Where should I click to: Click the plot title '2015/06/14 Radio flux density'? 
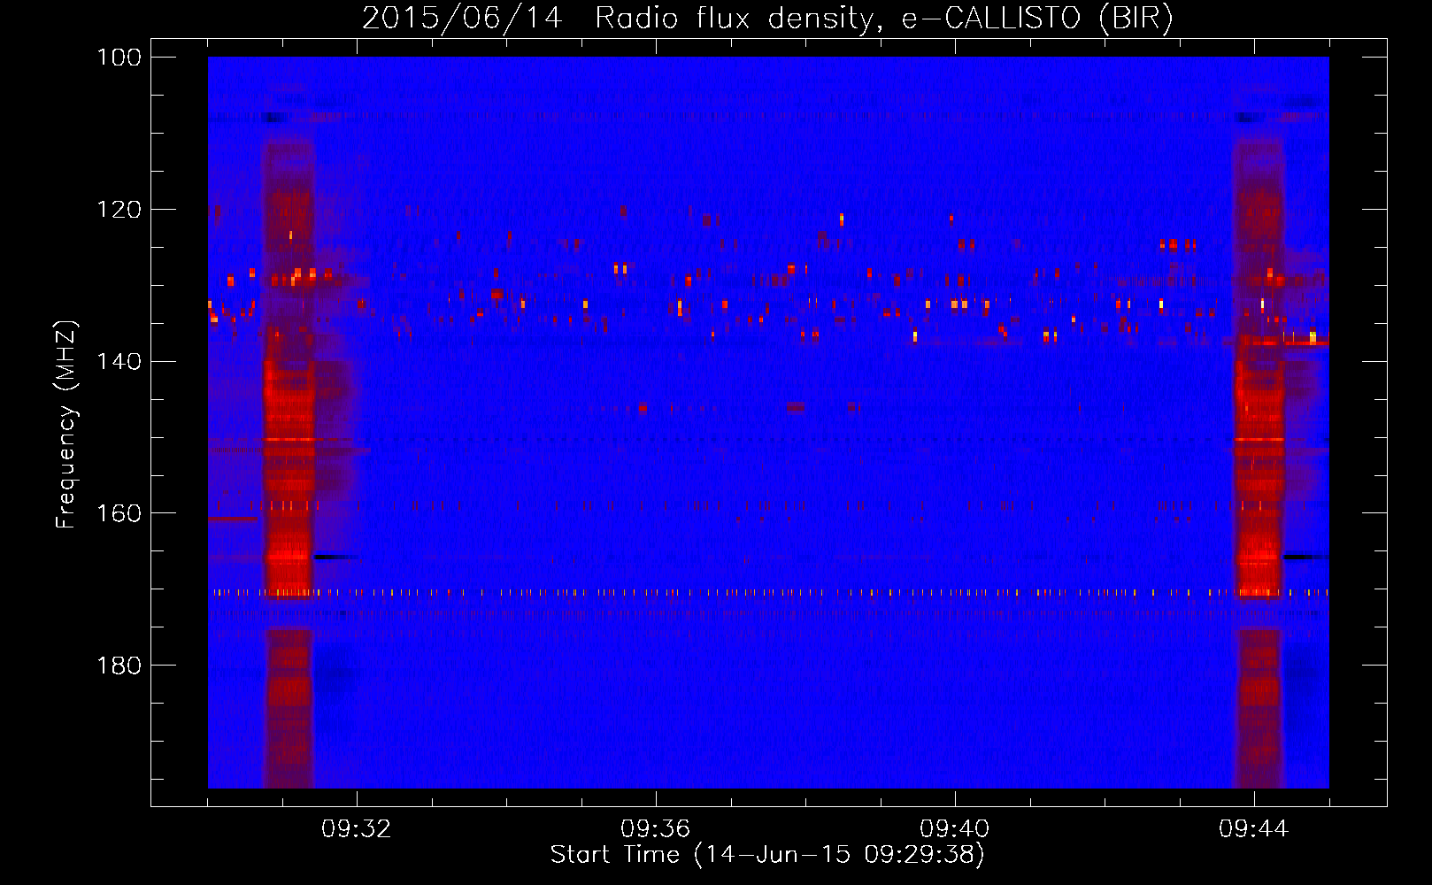point(767,18)
